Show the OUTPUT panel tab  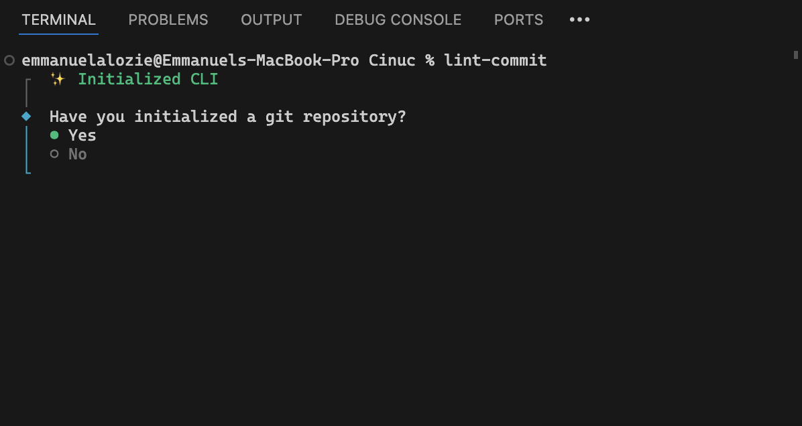coord(271,20)
